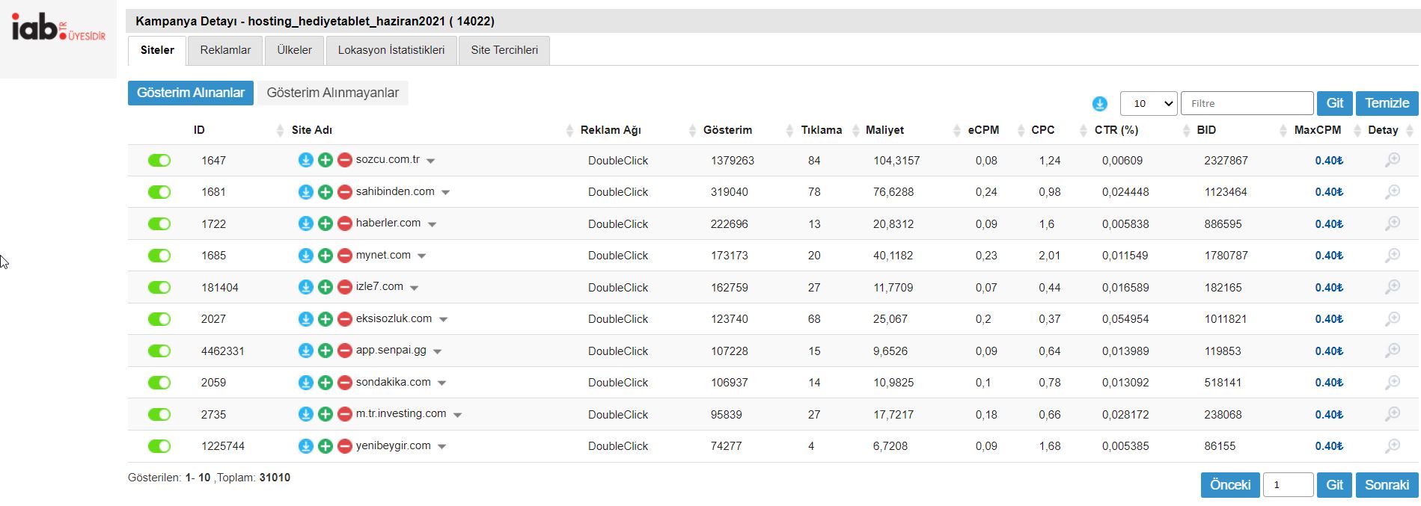Toggle the switch for mynet.com row
The height and width of the screenshot is (506, 1421).
coord(159,256)
